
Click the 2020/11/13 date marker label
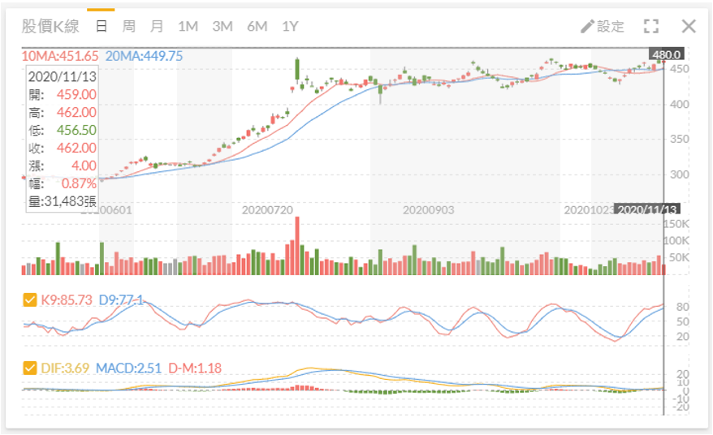pyautogui.click(x=647, y=209)
